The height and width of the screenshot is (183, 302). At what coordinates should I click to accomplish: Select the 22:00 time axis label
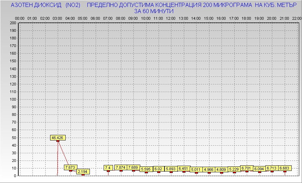296,18
